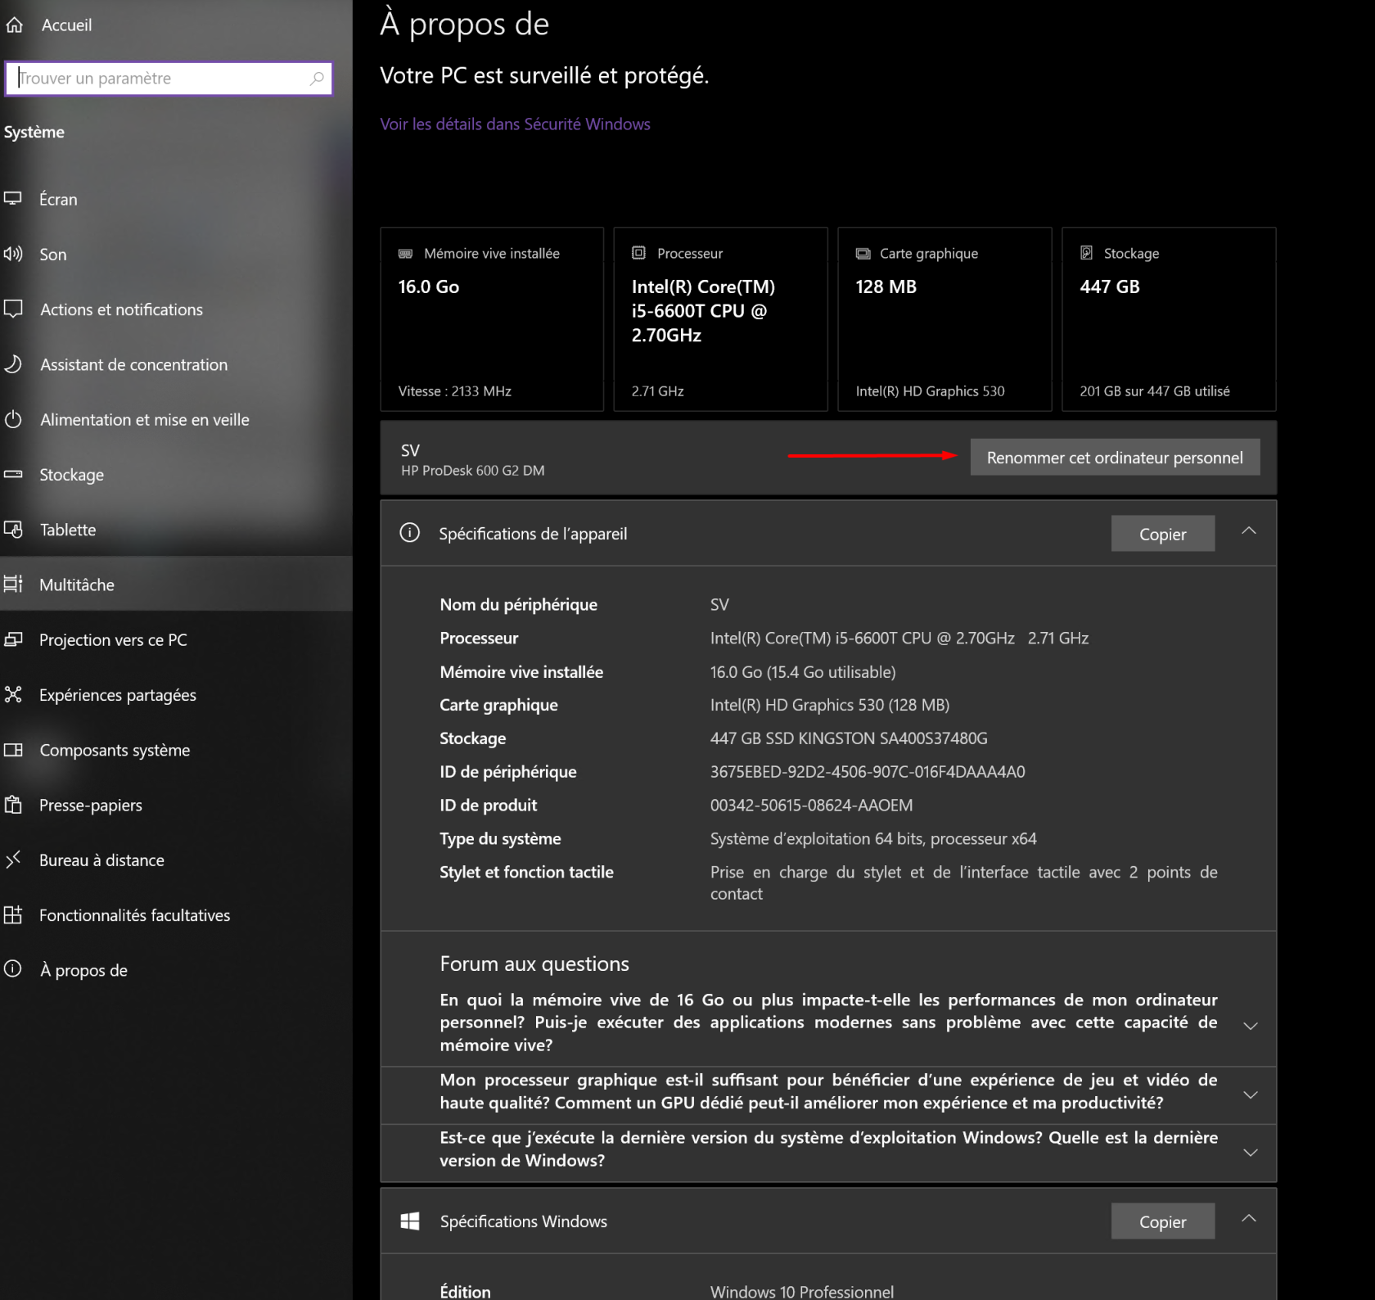The image size is (1375, 1300).
Task: Click Renommer cet ordinateur personnel button
Action: (x=1115, y=458)
